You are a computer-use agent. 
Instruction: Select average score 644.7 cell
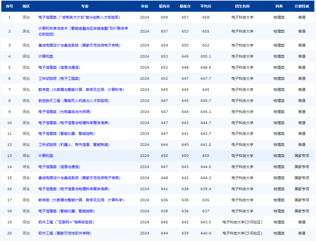[206, 123]
